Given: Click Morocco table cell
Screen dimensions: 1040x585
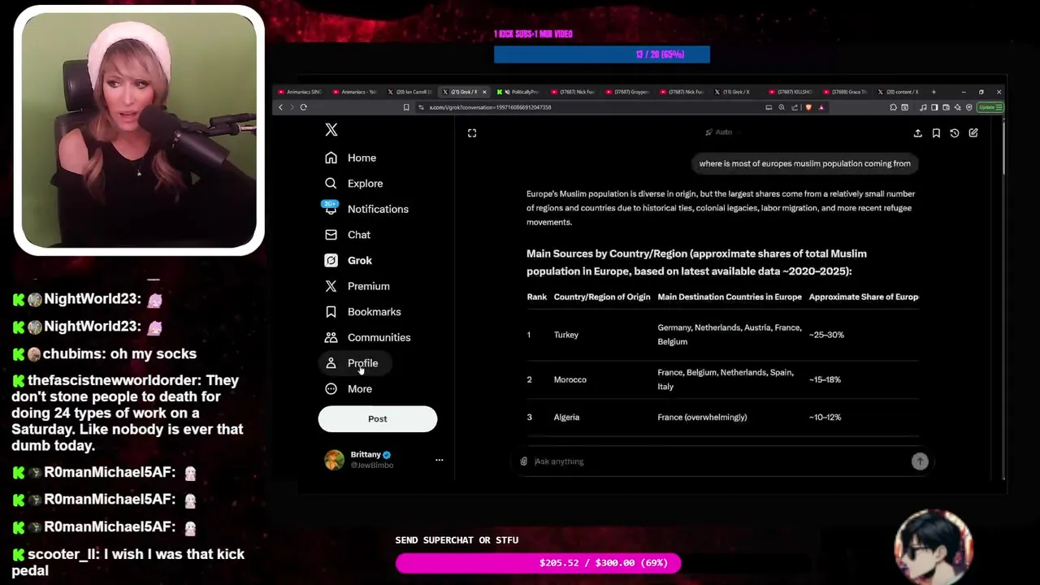Looking at the screenshot, I should click(570, 379).
